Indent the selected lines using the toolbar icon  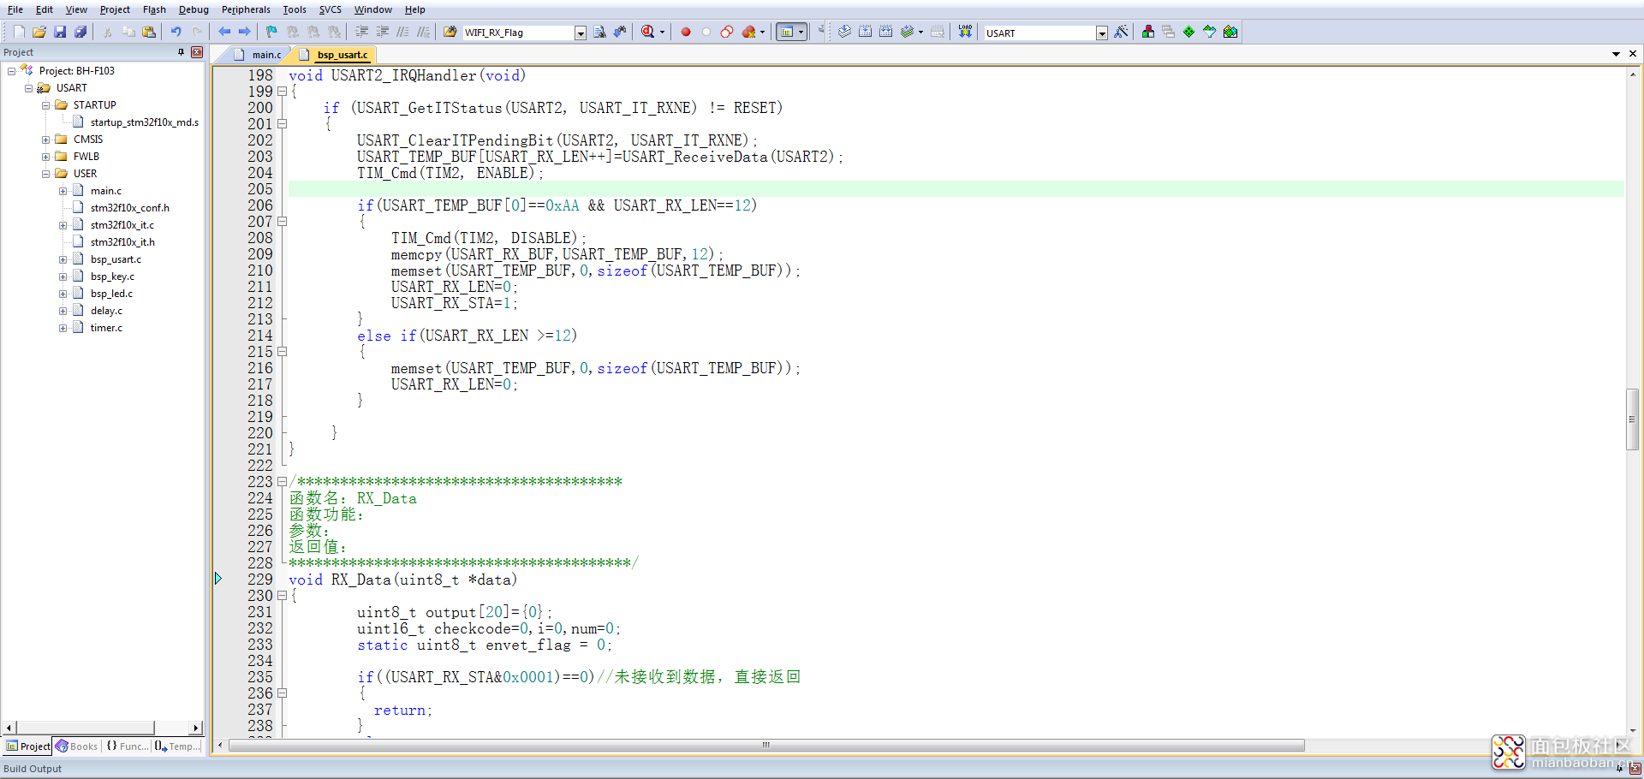tap(362, 32)
